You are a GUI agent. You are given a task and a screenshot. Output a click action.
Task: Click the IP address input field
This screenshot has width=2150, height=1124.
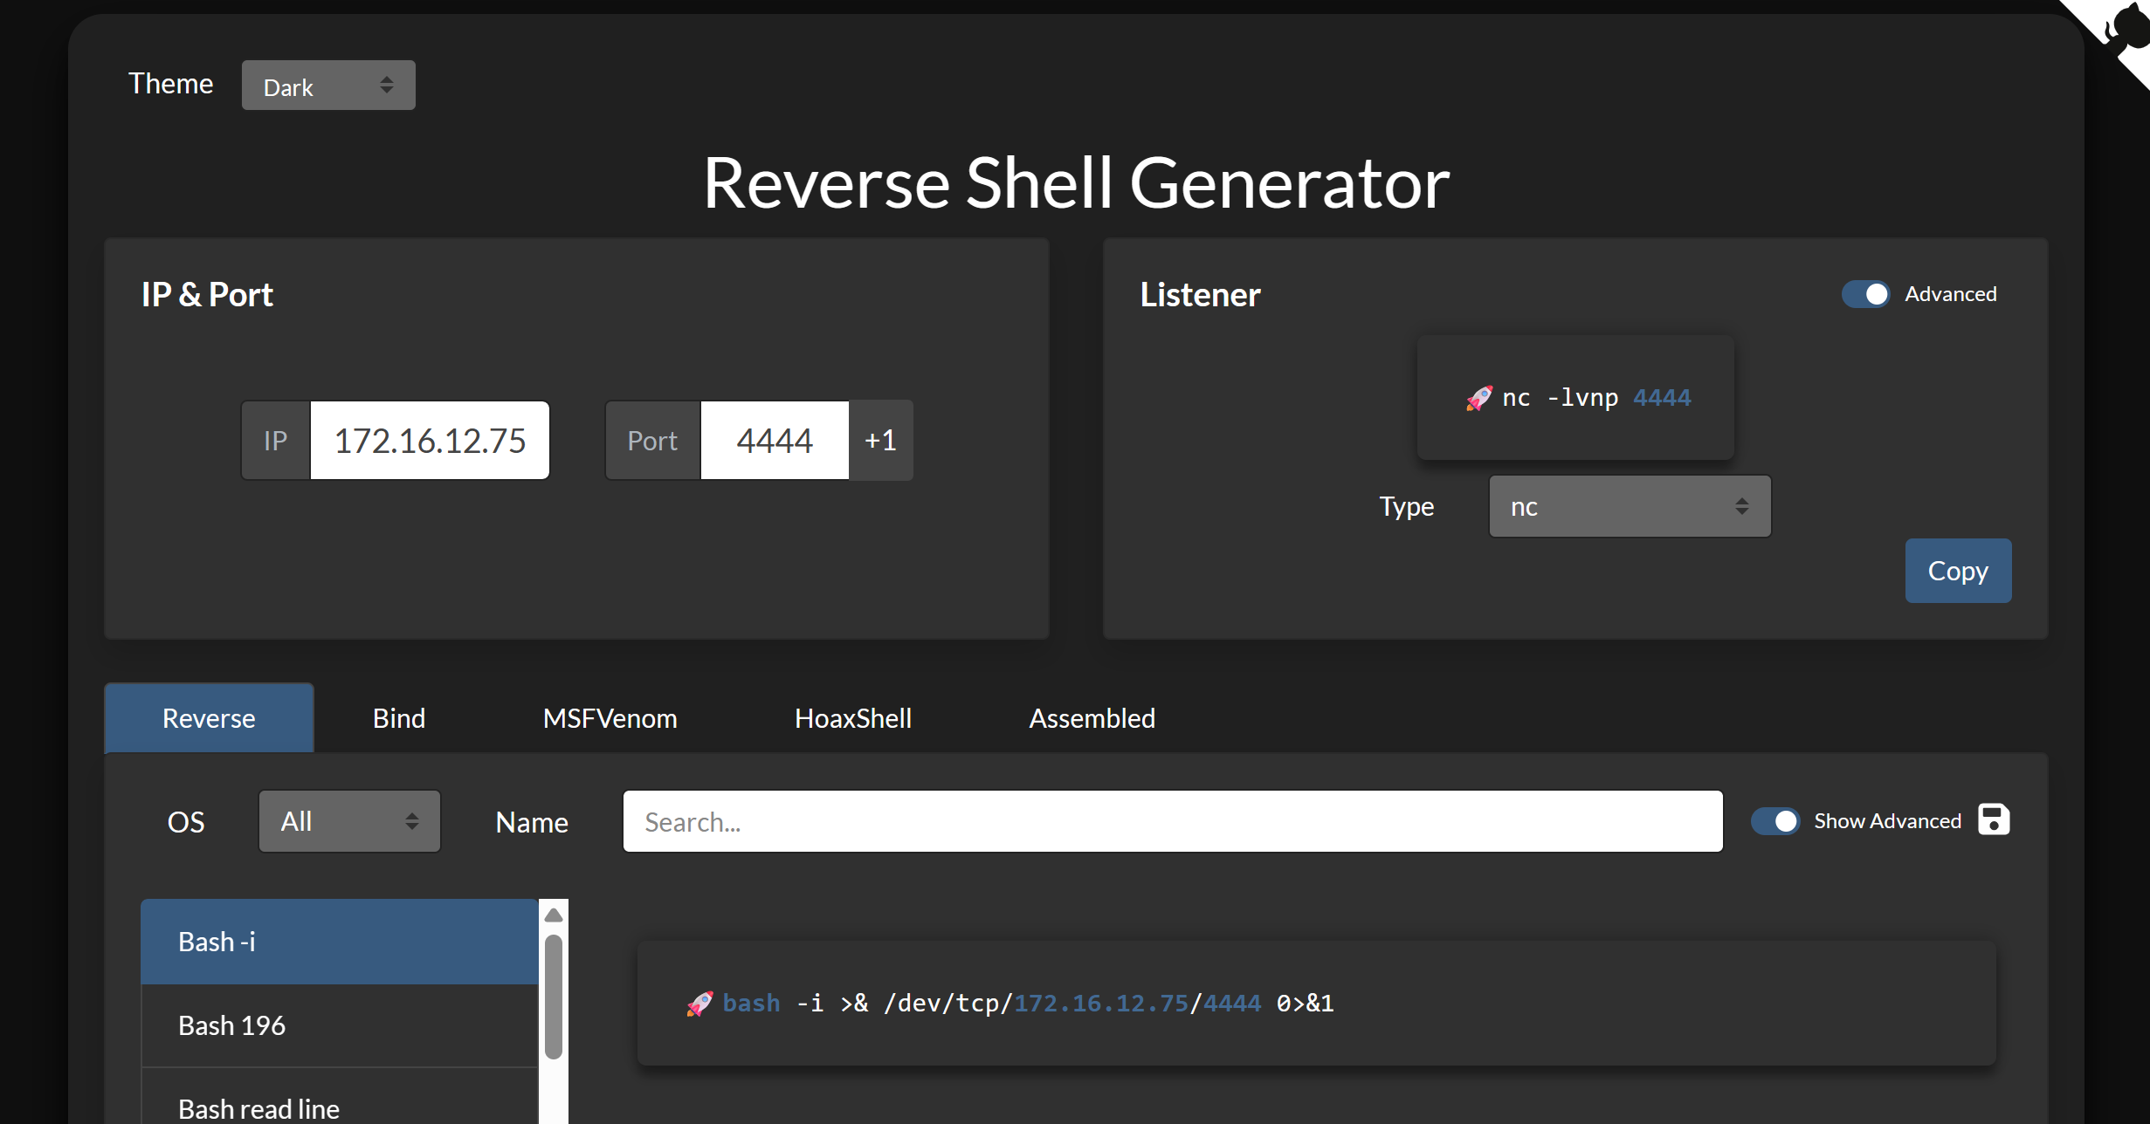coord(430,440)
